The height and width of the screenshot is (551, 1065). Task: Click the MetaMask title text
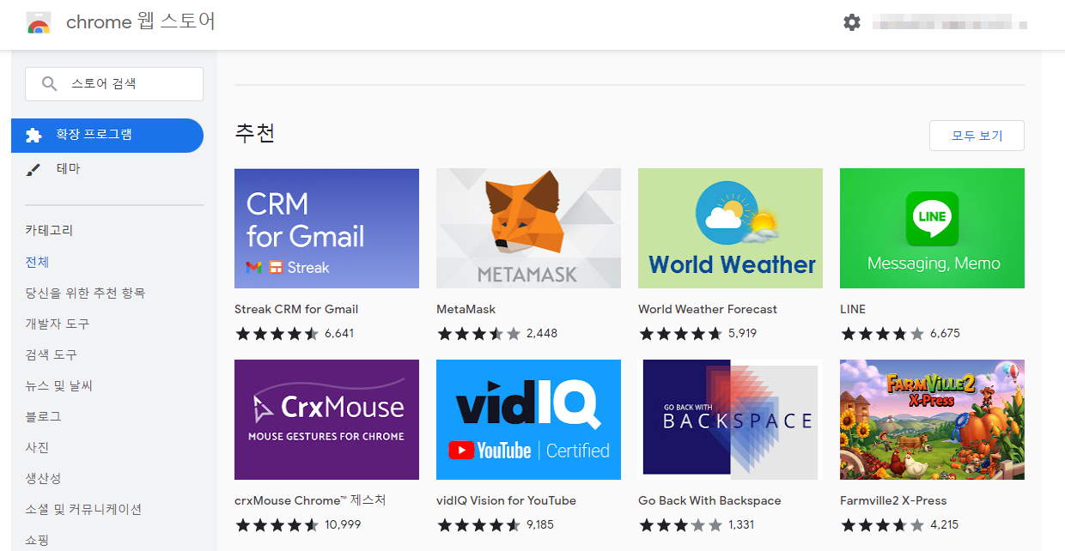coord(466,309)
